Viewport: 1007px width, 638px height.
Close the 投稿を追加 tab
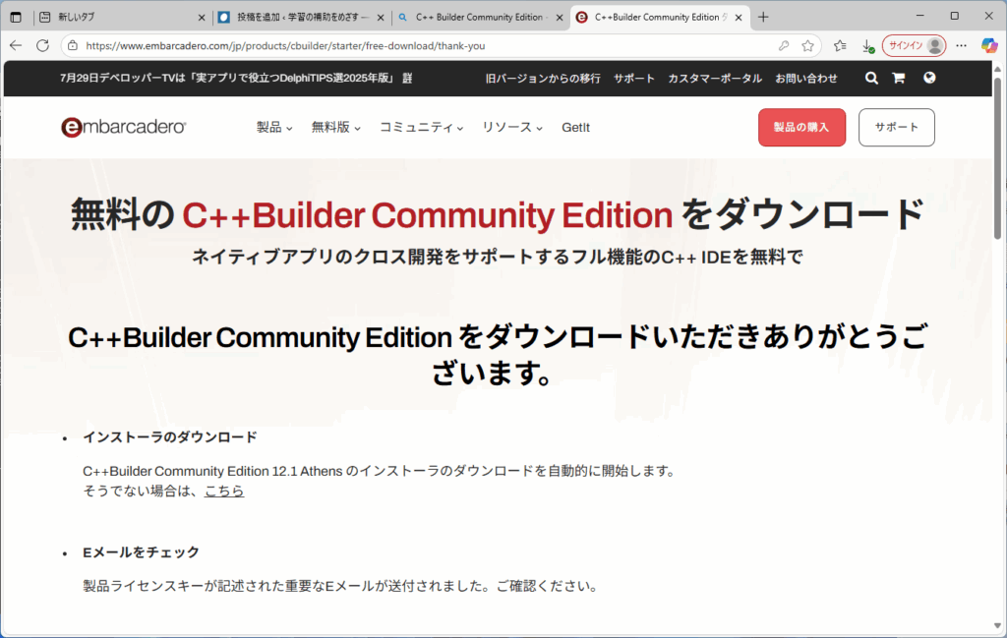pyautogui.click(x=381, y=18)
